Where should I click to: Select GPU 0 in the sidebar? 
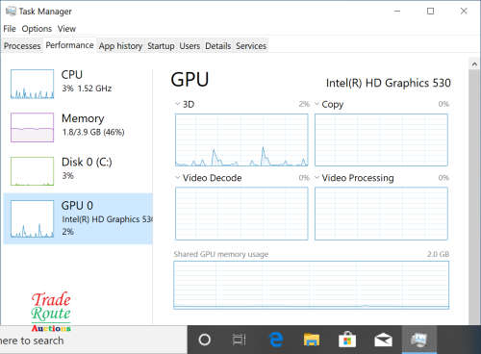(78, 218)
